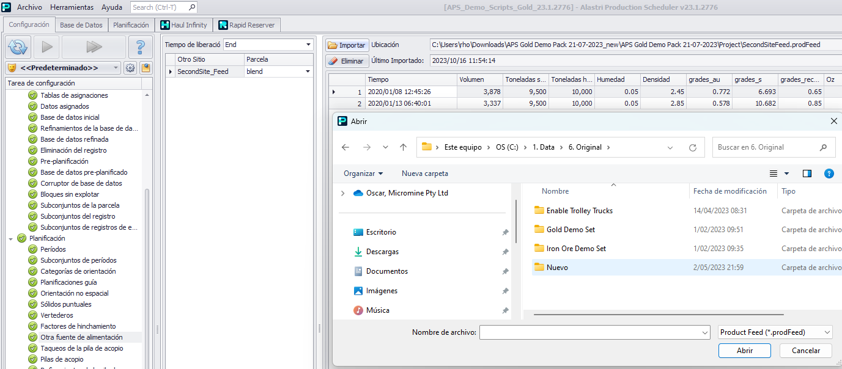Go up one folder level in dialog

[x=403, y=147]
